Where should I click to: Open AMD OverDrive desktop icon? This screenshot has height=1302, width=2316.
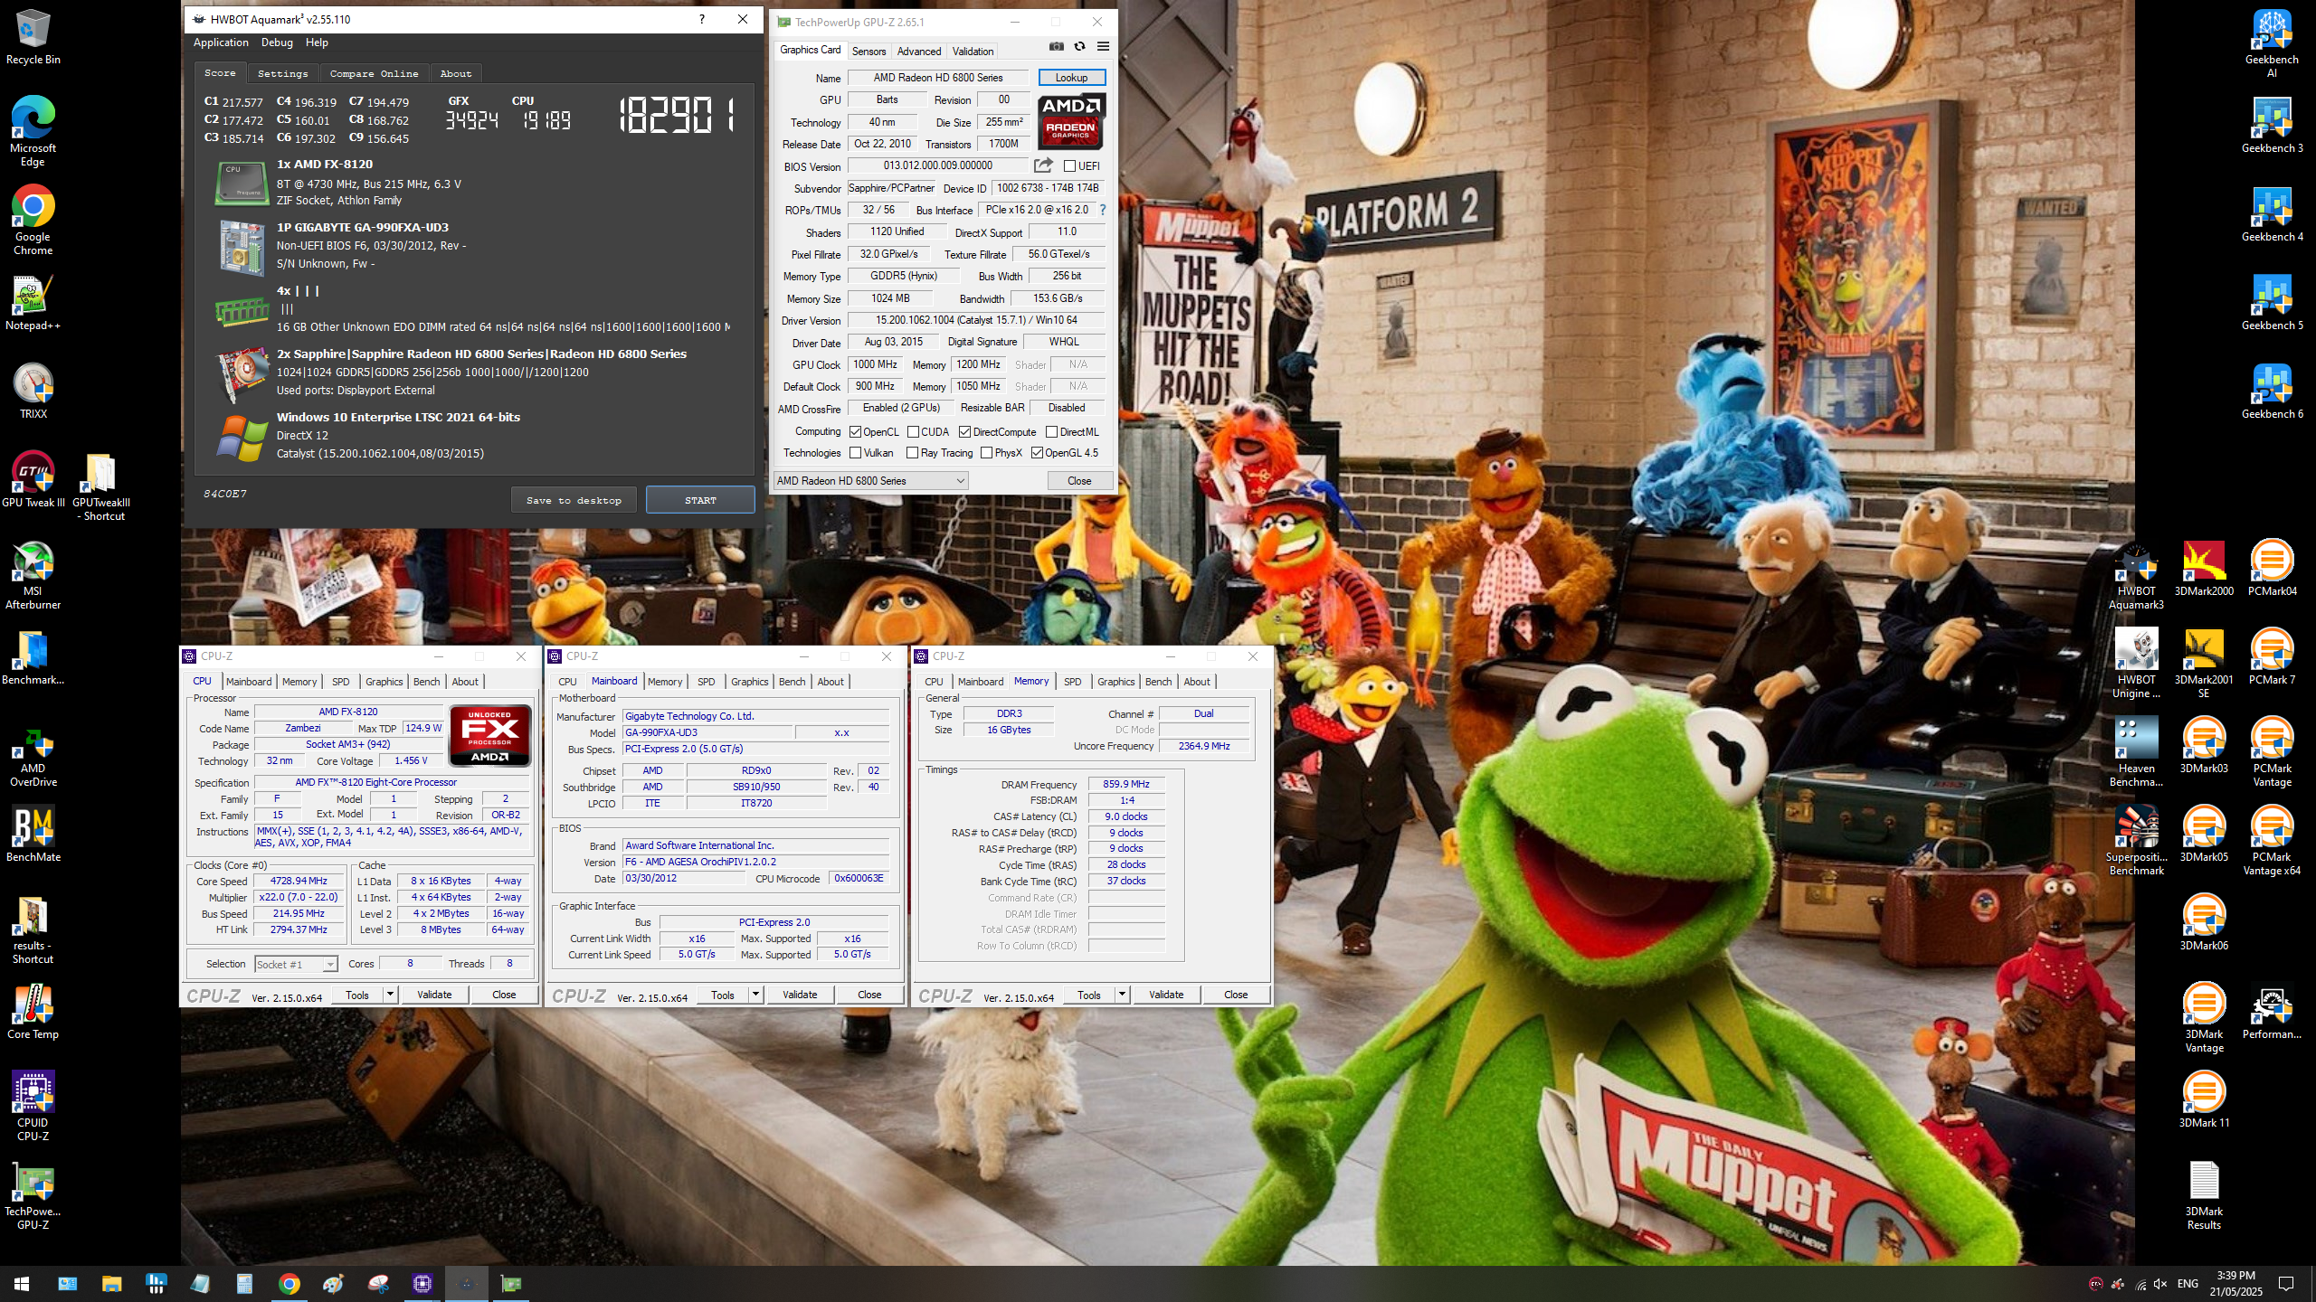(33, 758)
